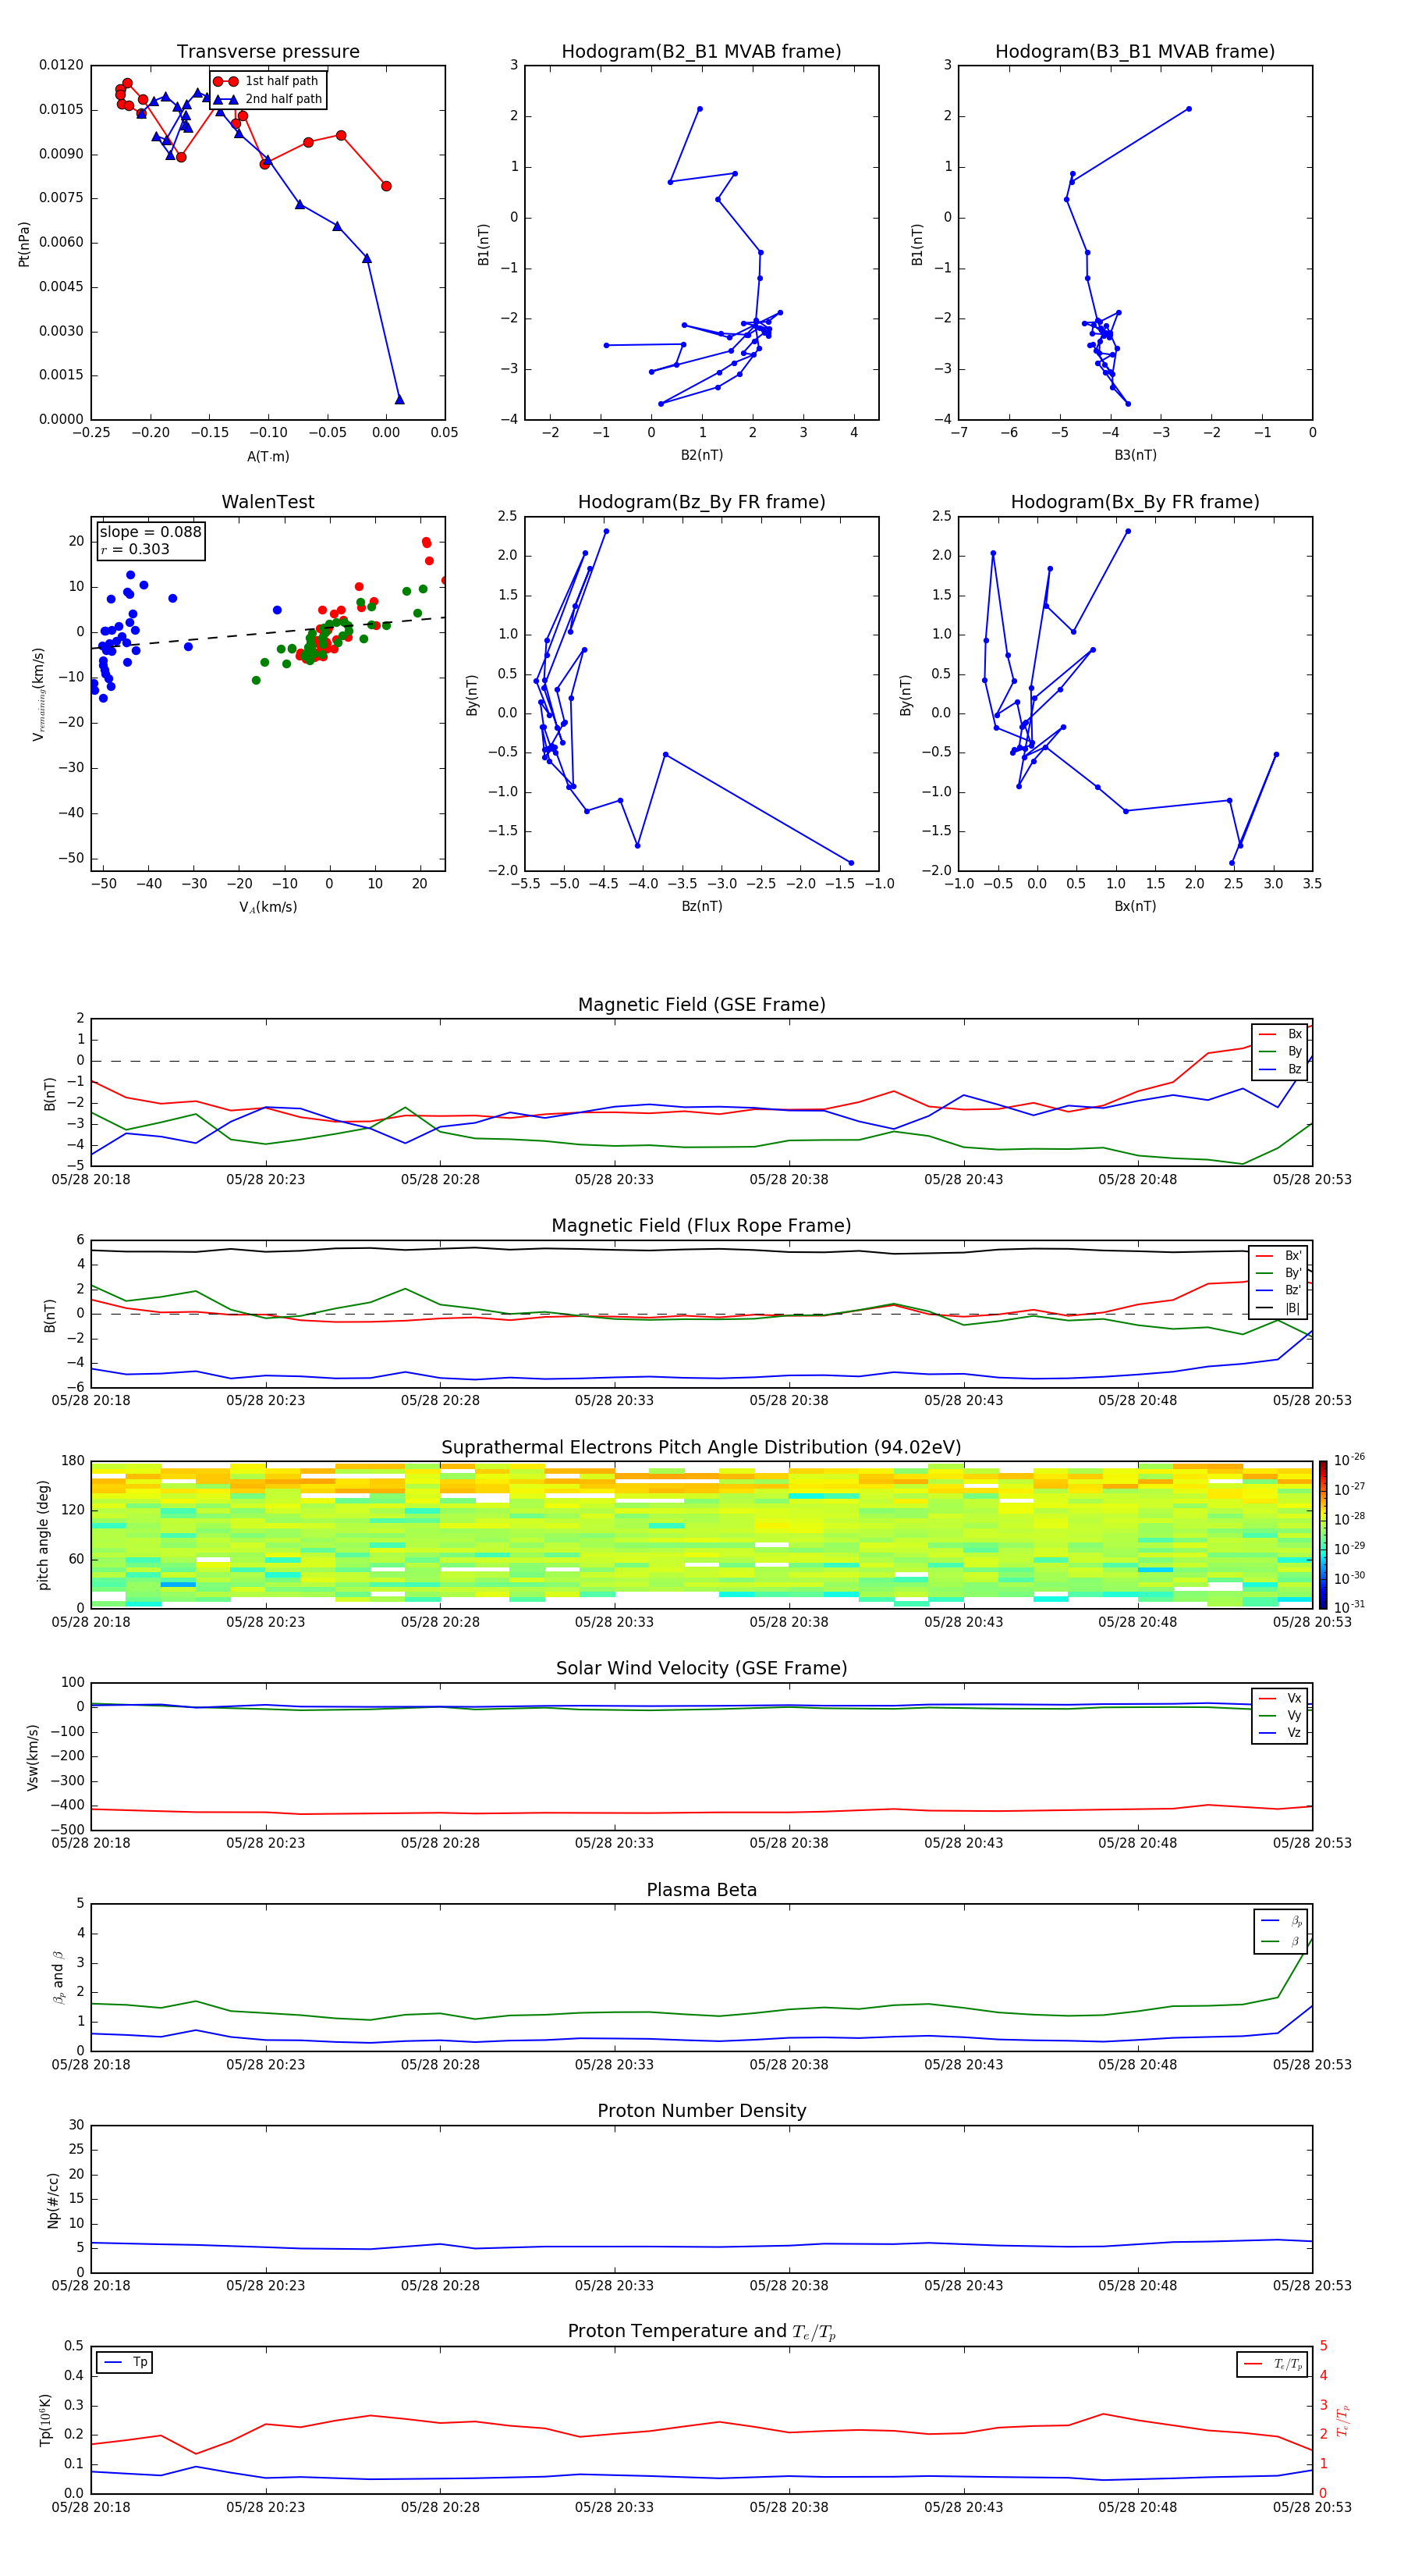The width and height of the screenshot is (1404, 2576).
Task: Click the "Vx" velocity legend entry
Action: pos(1281,1698)
